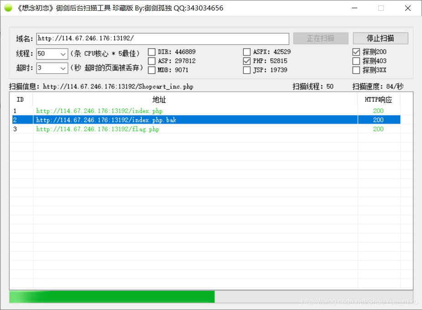Screen dimensions: 422x310
Task: Turn on 探测3XX detection
Action: (x=356, y=70)
